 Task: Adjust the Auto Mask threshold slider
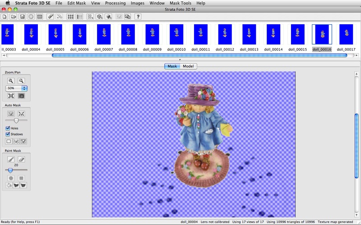[16, 120]
